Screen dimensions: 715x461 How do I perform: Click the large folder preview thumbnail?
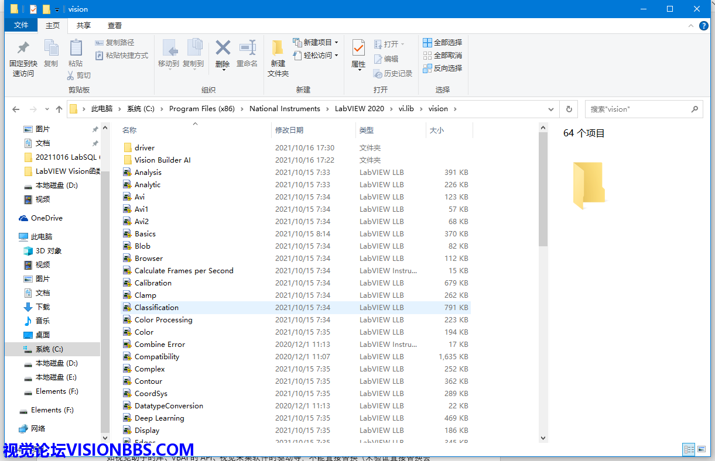click(589, 185)
